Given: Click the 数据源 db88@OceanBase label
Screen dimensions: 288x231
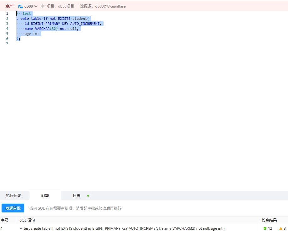Looking at the screenshot, I should pos(103,6).
